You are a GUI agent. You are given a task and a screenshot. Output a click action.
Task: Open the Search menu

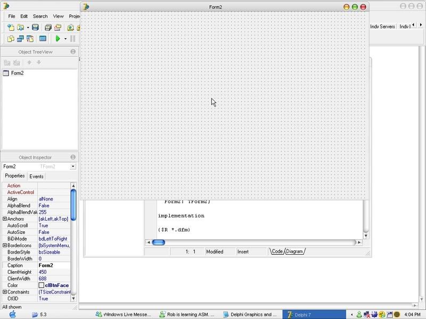click(40, 16)
